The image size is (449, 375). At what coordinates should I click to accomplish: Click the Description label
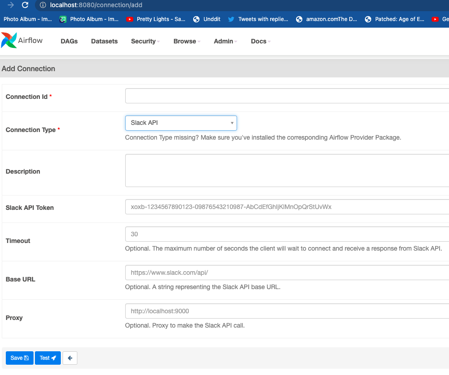[x=23, y=171]
